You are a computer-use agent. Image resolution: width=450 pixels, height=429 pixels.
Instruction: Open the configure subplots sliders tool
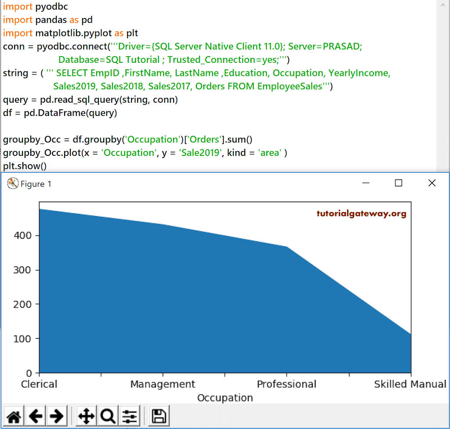click(130, 415)
